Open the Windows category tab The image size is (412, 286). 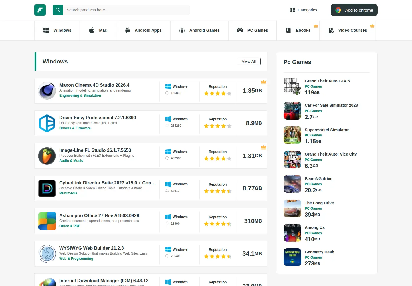[x=57, y=30]
